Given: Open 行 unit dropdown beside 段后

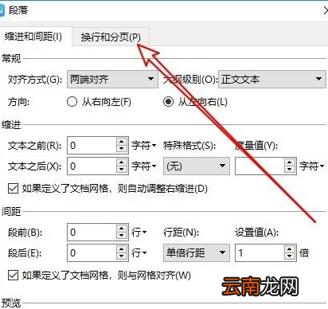Looking at the screenshot, I should pyautogui.click(x=139, y=253).
